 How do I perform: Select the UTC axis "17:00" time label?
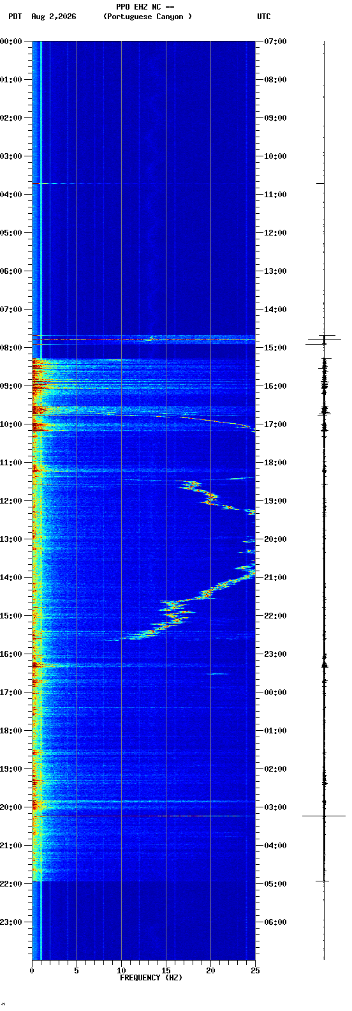[275, 424]
